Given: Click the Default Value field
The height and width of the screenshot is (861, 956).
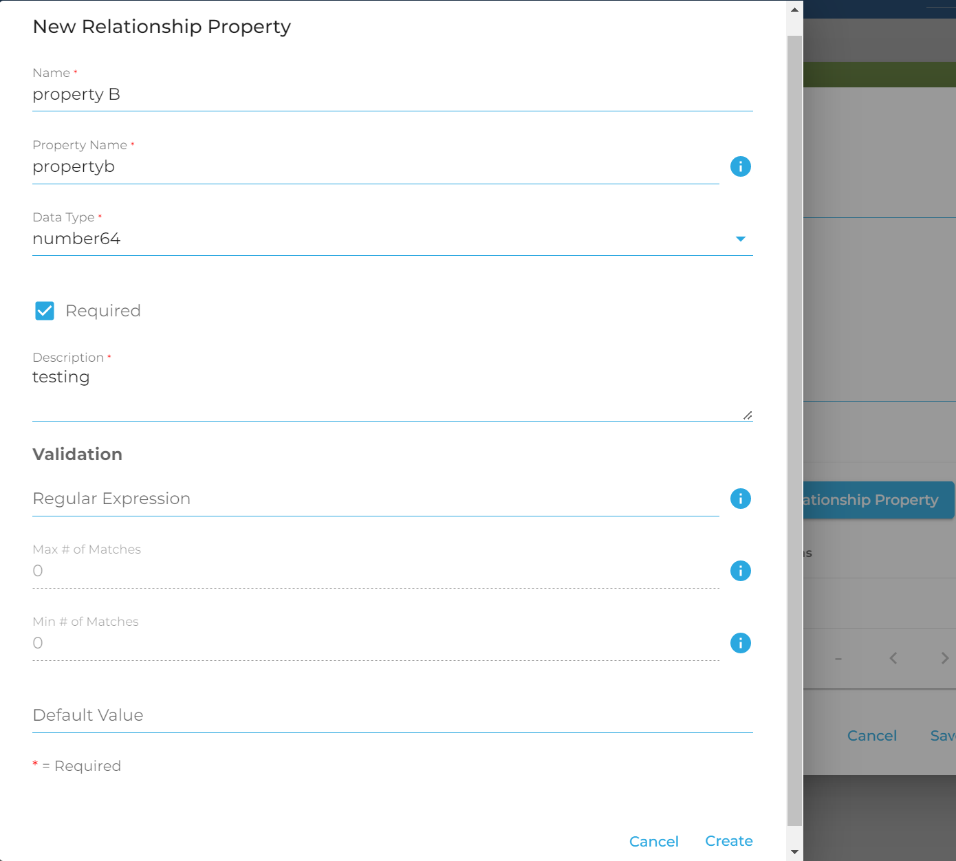Looking at the screenshot, I should click(x=392, y=716).
